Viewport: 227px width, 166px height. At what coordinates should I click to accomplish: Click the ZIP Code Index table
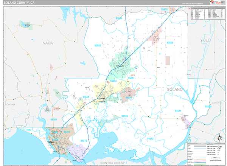[x=207, y=15]
